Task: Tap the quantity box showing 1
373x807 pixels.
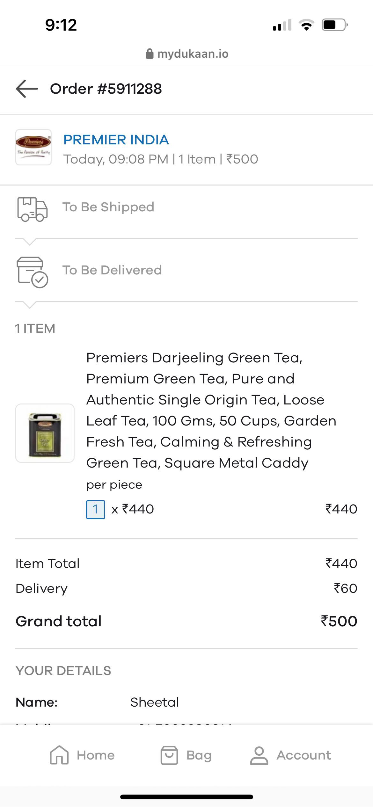Action: pos(95,509)
